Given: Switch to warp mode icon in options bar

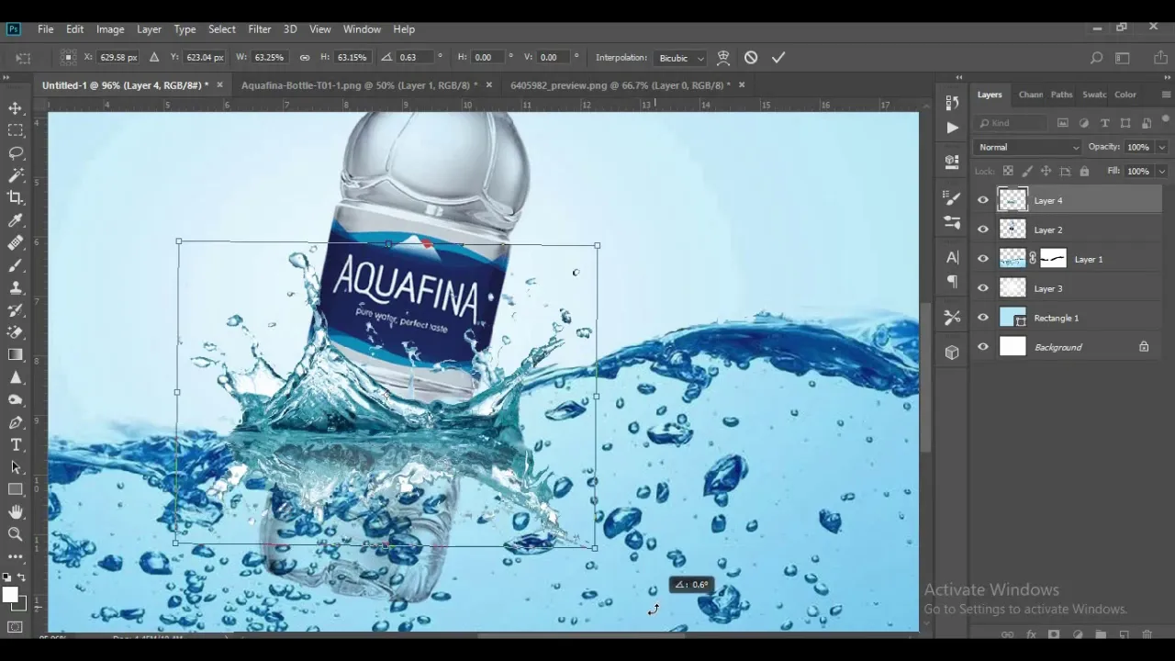Looking at the screenshot, I should pyautogui.click(x=723, y=57).
